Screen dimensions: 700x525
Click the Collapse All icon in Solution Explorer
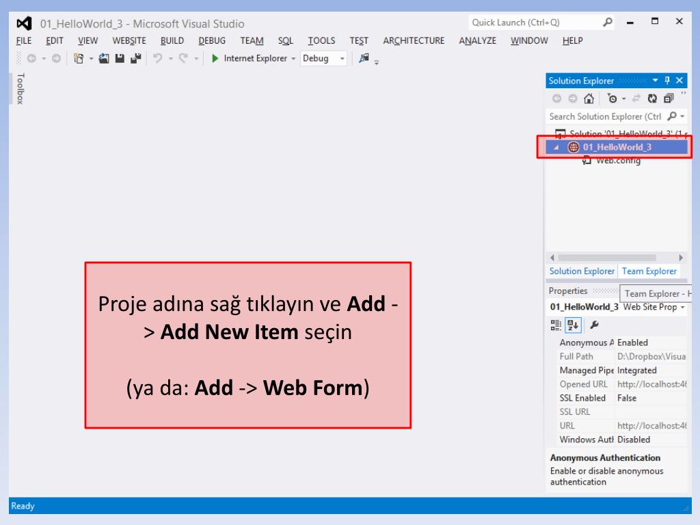point(669,98)
